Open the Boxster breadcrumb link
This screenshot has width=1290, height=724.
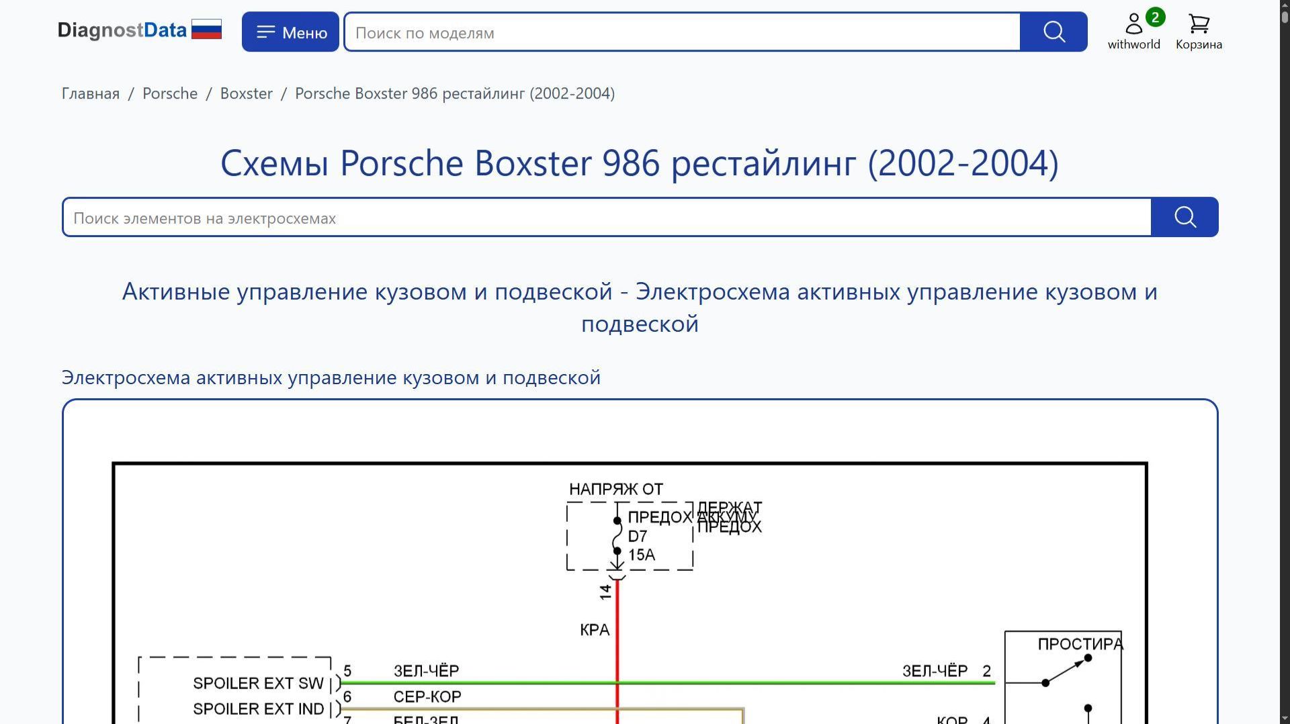coord(247,93)
